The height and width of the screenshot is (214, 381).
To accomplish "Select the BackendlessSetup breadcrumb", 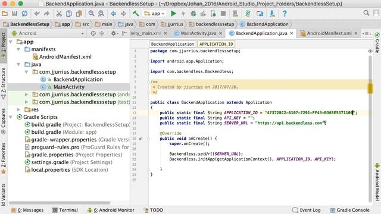I will (x=27, y=24).
